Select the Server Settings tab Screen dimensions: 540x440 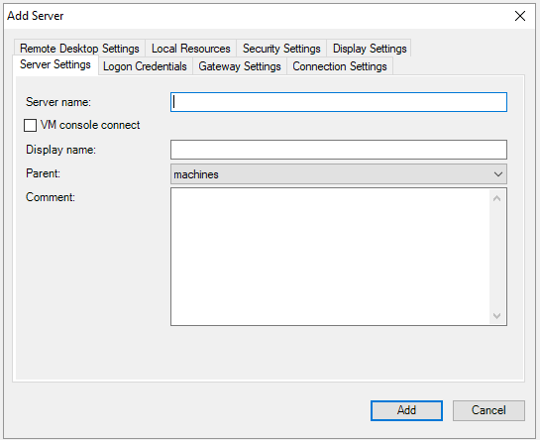point(55,64)
